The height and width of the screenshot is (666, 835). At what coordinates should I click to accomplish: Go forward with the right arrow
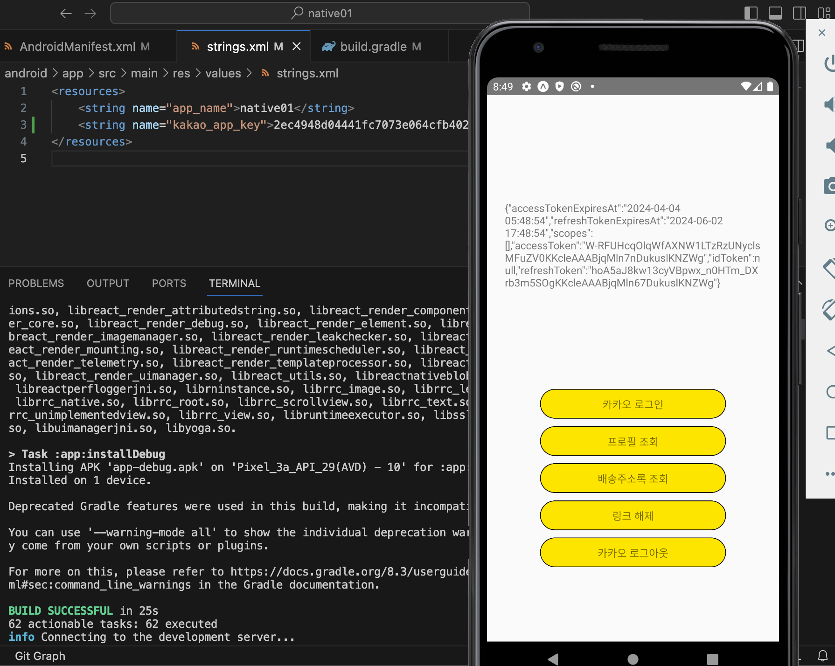[90, 14]
